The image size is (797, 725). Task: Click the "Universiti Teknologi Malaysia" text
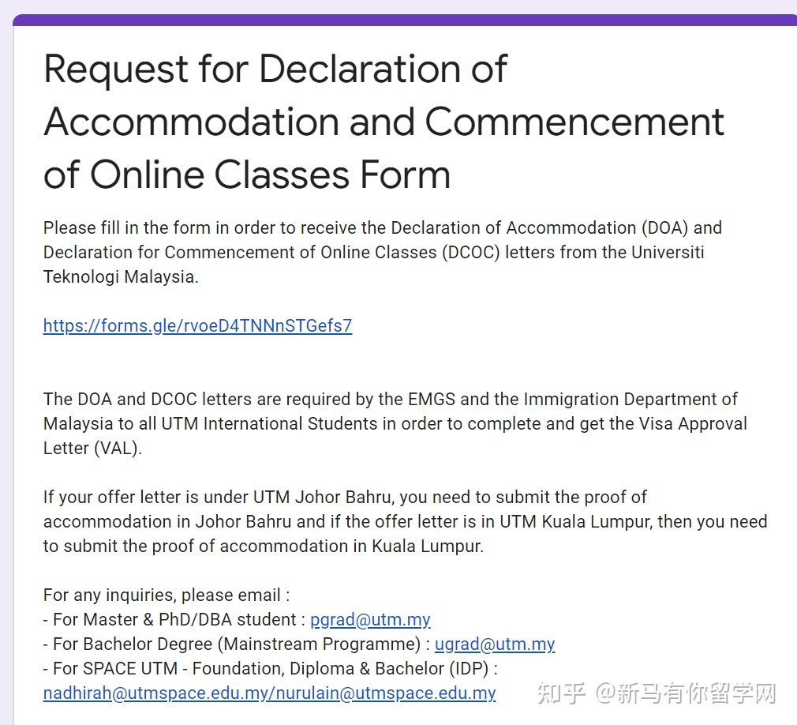pos(118,277)
